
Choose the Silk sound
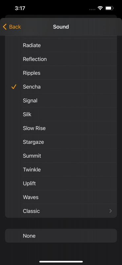61,114
